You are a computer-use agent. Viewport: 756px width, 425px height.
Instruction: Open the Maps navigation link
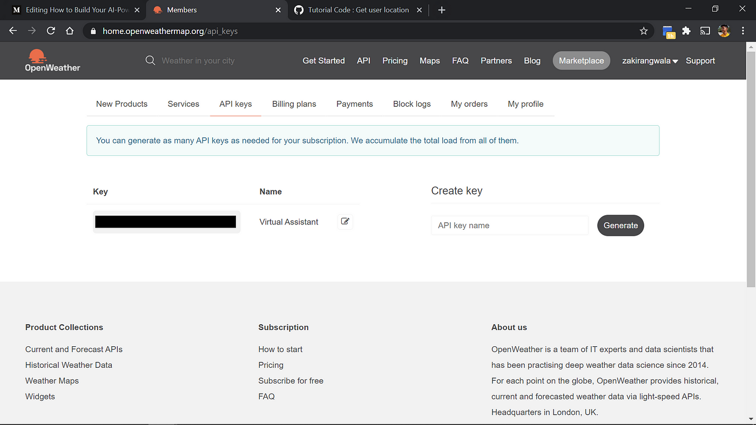coord(430,60)
